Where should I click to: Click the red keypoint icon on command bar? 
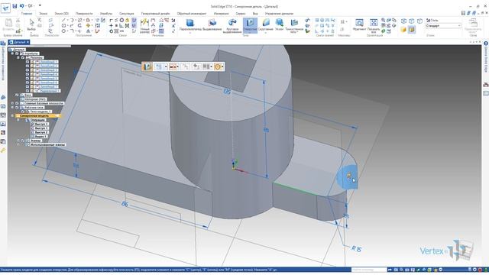tap(173, 66)
